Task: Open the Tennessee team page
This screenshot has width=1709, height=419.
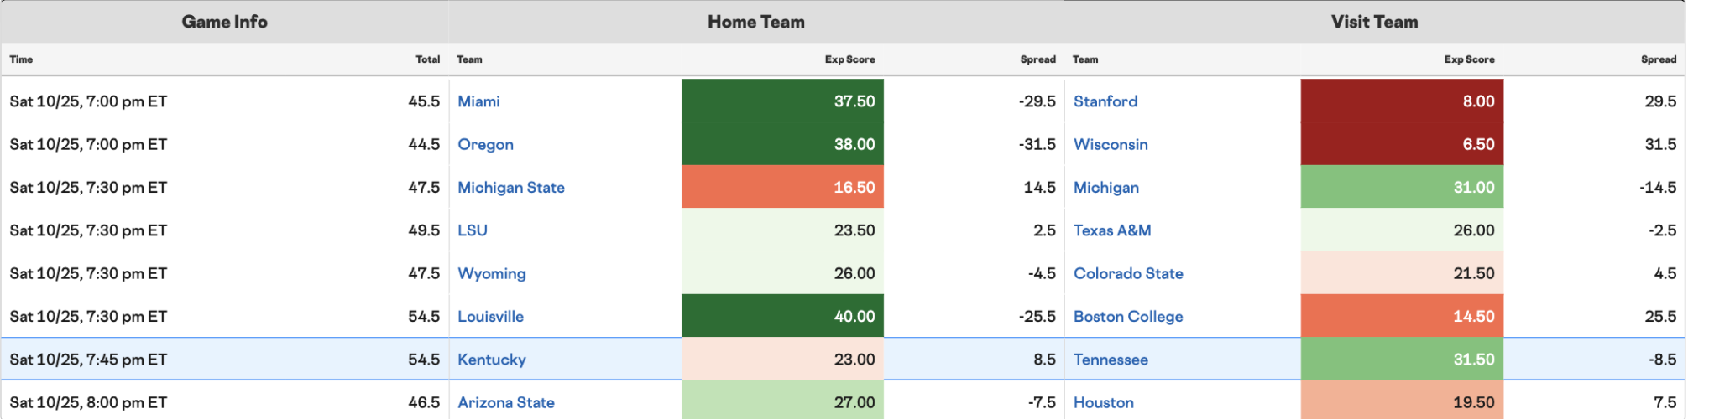Action: point(1111,360)
